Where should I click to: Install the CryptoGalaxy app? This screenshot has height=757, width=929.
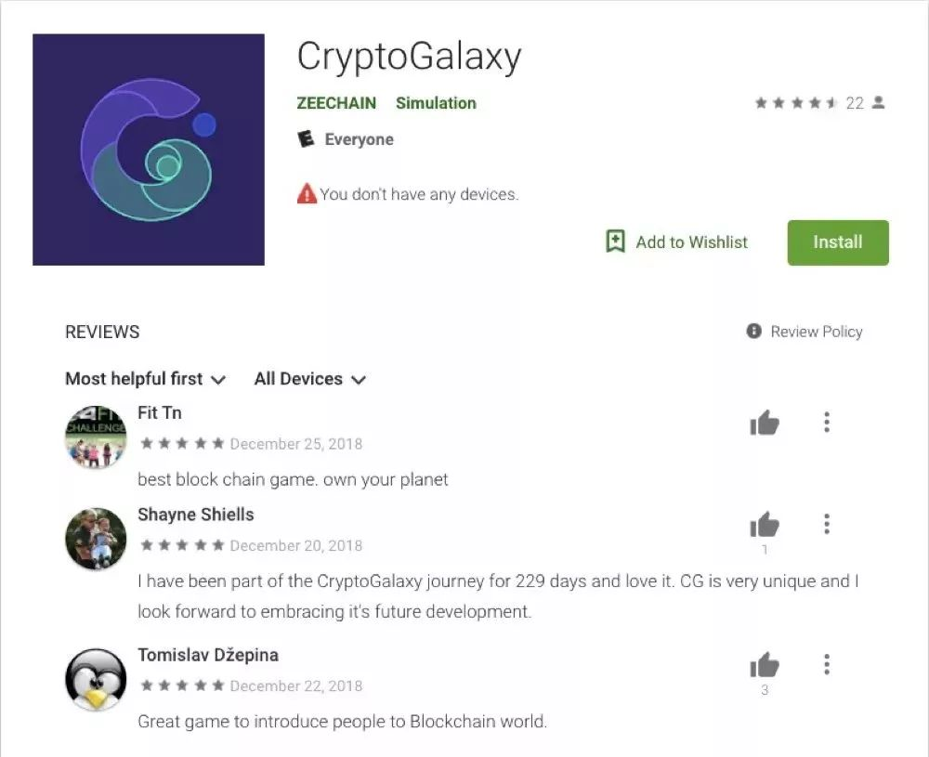[x=838, y=242]
